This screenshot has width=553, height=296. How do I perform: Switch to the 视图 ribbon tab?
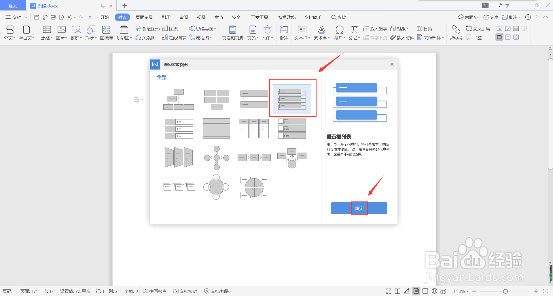pyautogui.click(x=201, y=17)
